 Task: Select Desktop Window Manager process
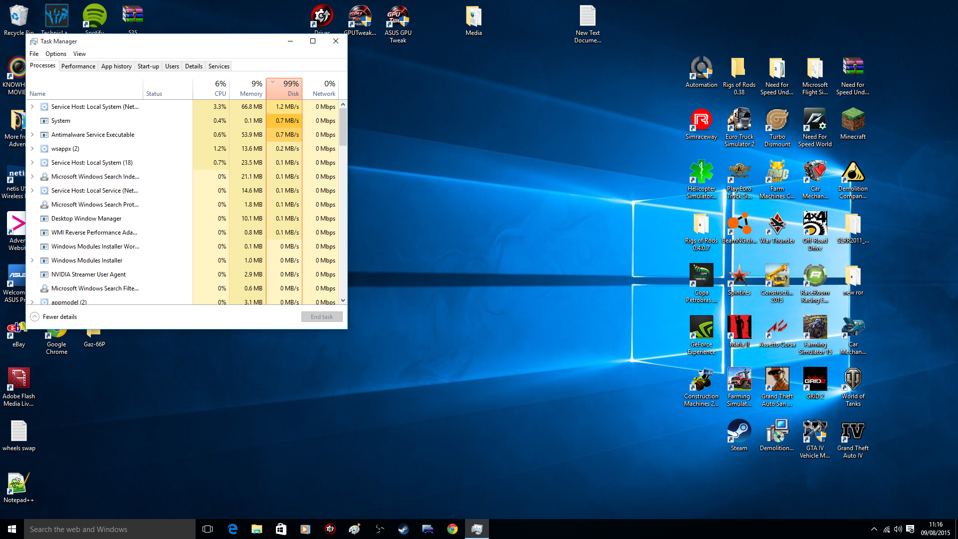183,219
